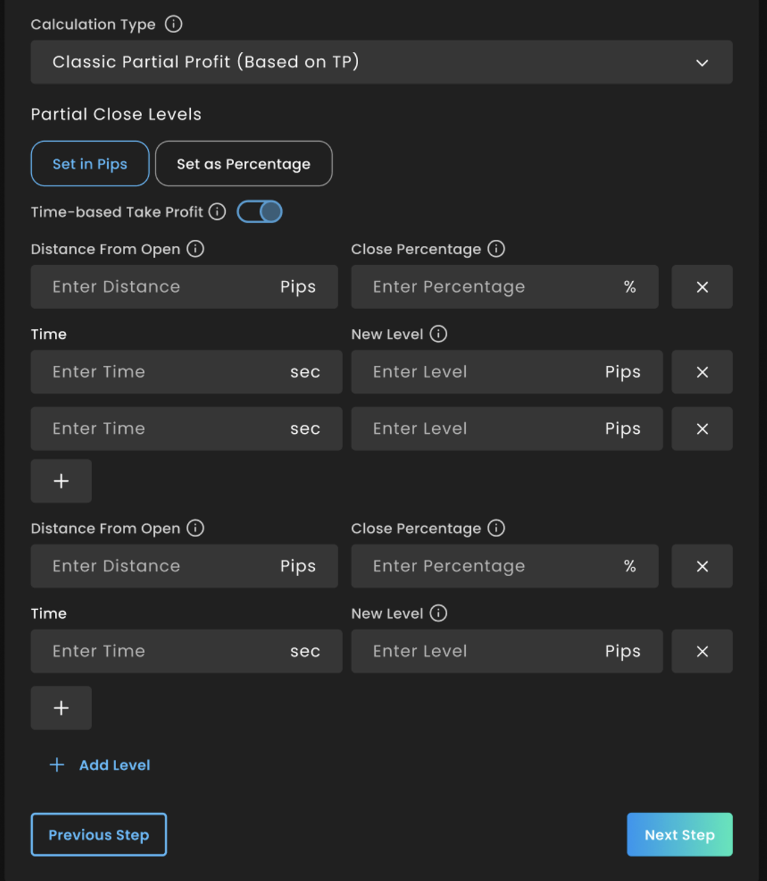The height and width of the screenshot is (881, 767).
Task: Click info icon next to second Distance From Open
Action: point(195,528)
